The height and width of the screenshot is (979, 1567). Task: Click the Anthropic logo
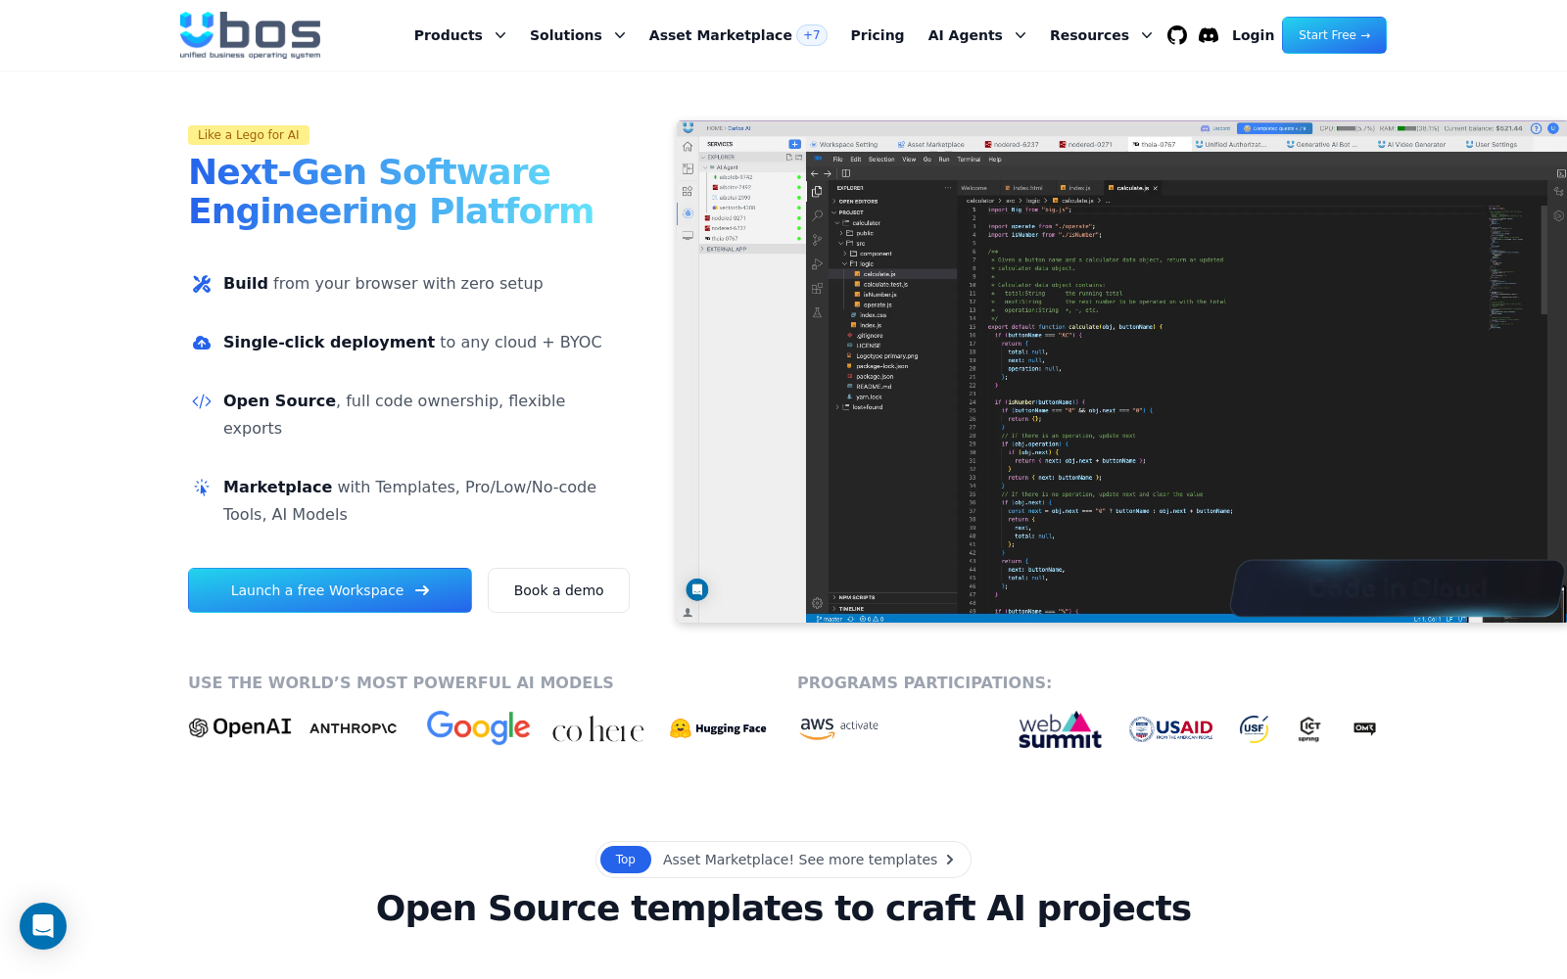[354, 728]
